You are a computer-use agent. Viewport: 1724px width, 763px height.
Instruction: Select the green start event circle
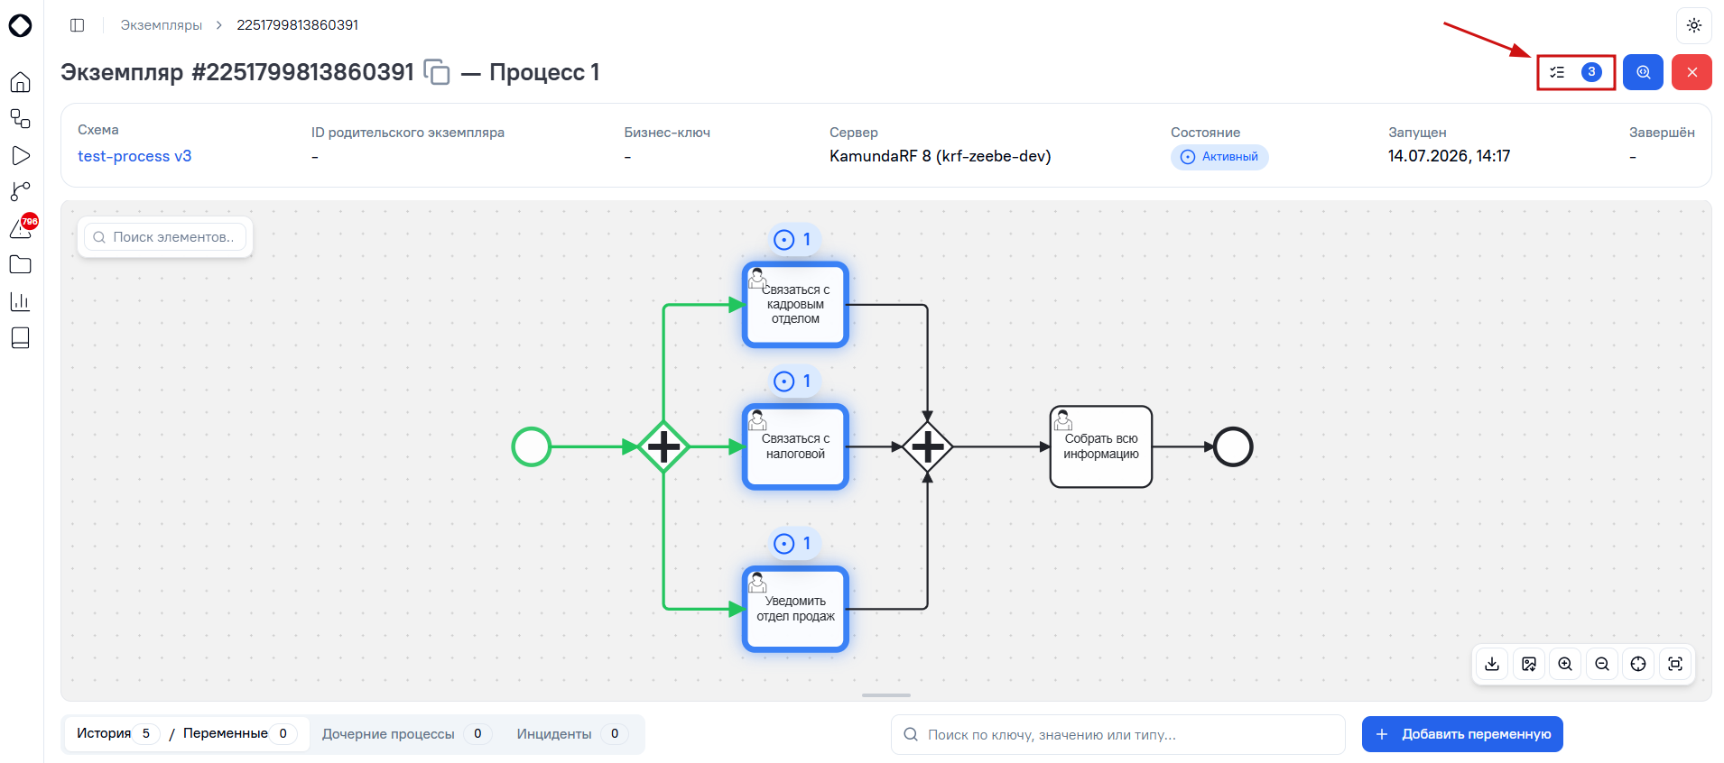pos(532,446)
